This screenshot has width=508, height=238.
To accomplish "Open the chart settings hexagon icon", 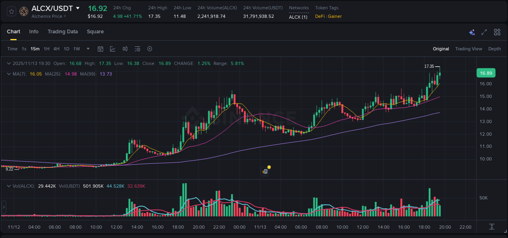I will pos(150,49).
